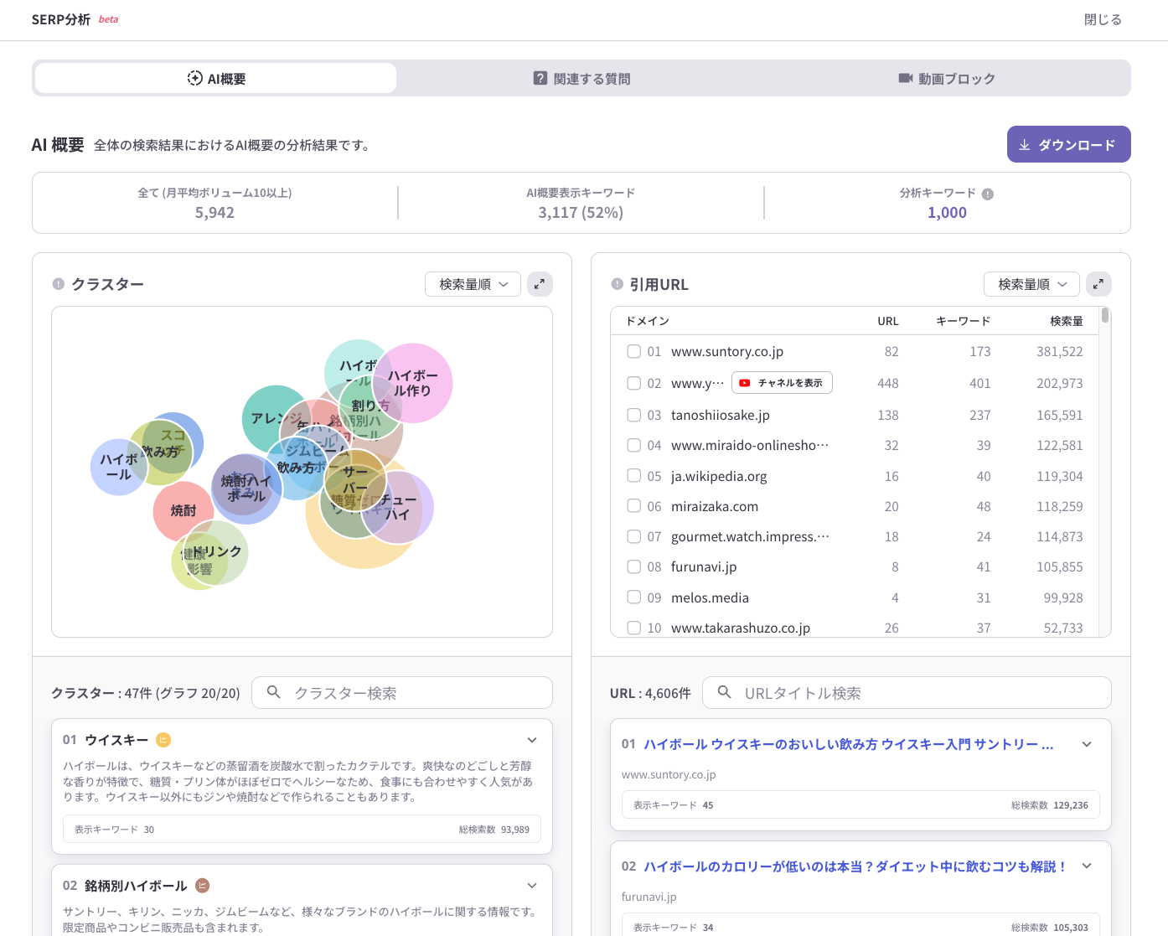Expand the 01 ウイスキー cluster card
Screen dimensions: 1168x936
click(532, 740)
